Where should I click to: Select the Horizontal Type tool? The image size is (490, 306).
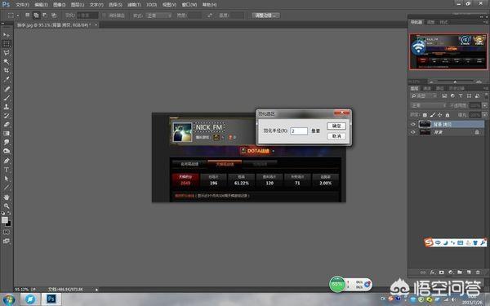tap(7, 170)
